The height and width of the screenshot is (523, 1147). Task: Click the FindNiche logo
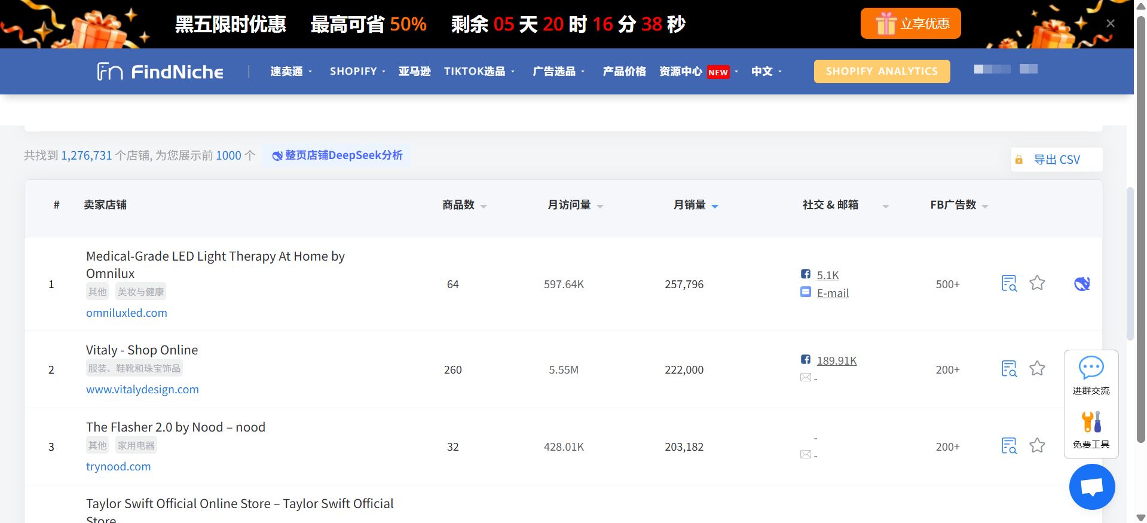pyautogui.click(x=160, y=72)
